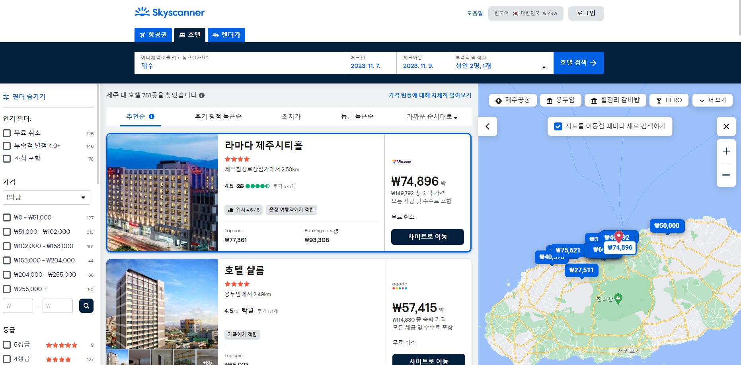Filter map by 제주공항 chip
Image resolution: width=741 pixels, height=365 pixels.
pyautogui.click(x=513, y=100)
